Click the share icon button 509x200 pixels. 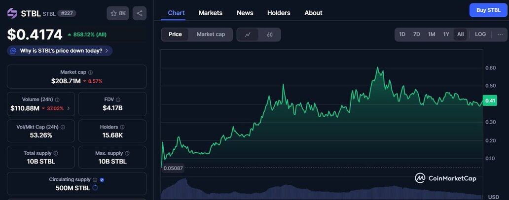[140, 13]
